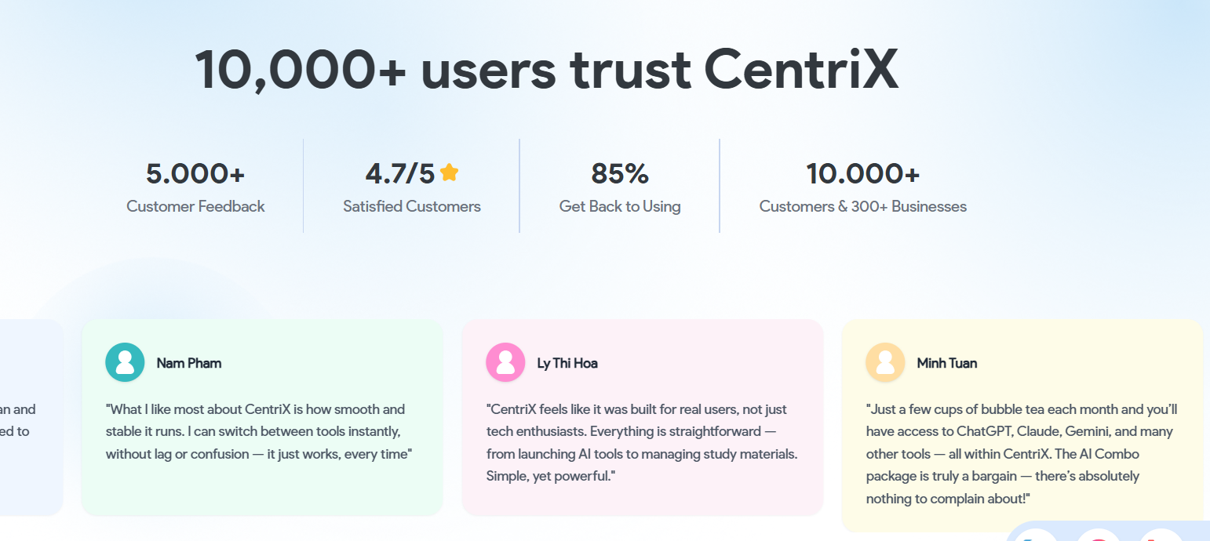Select the Minh Tuan reviewer name
The height and width of the screenshot is (541, 1210).
[x=947, y=363]
